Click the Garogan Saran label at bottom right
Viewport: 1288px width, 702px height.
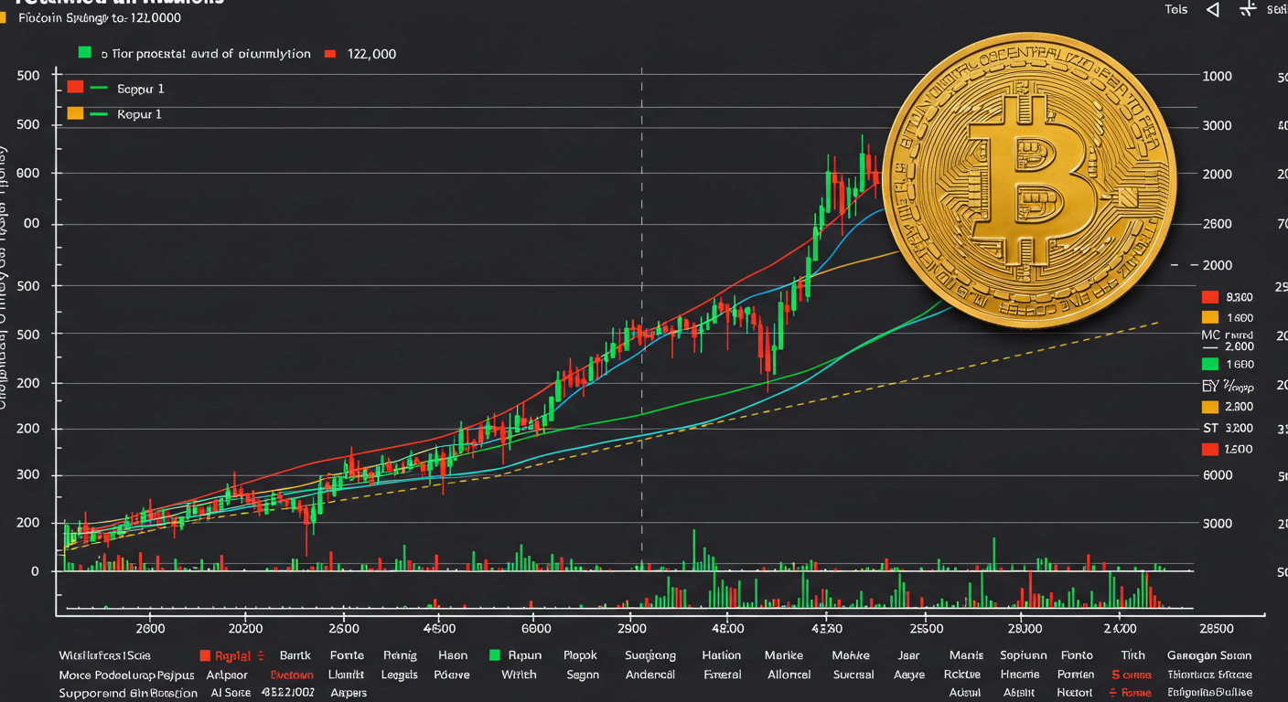click(1209, 655)
